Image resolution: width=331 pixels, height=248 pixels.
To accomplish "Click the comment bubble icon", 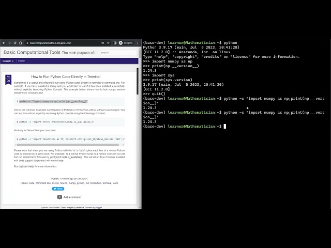I will (59, 197).
